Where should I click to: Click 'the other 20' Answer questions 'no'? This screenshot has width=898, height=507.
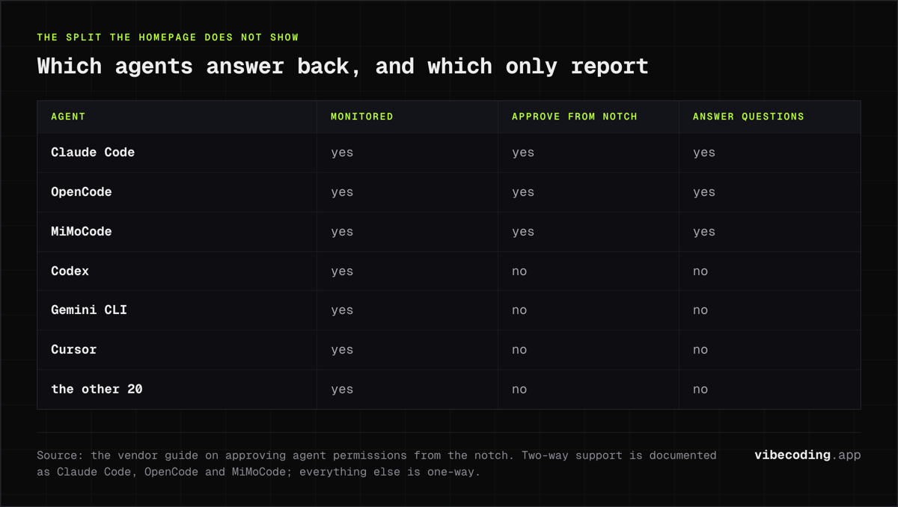point(700,390)
